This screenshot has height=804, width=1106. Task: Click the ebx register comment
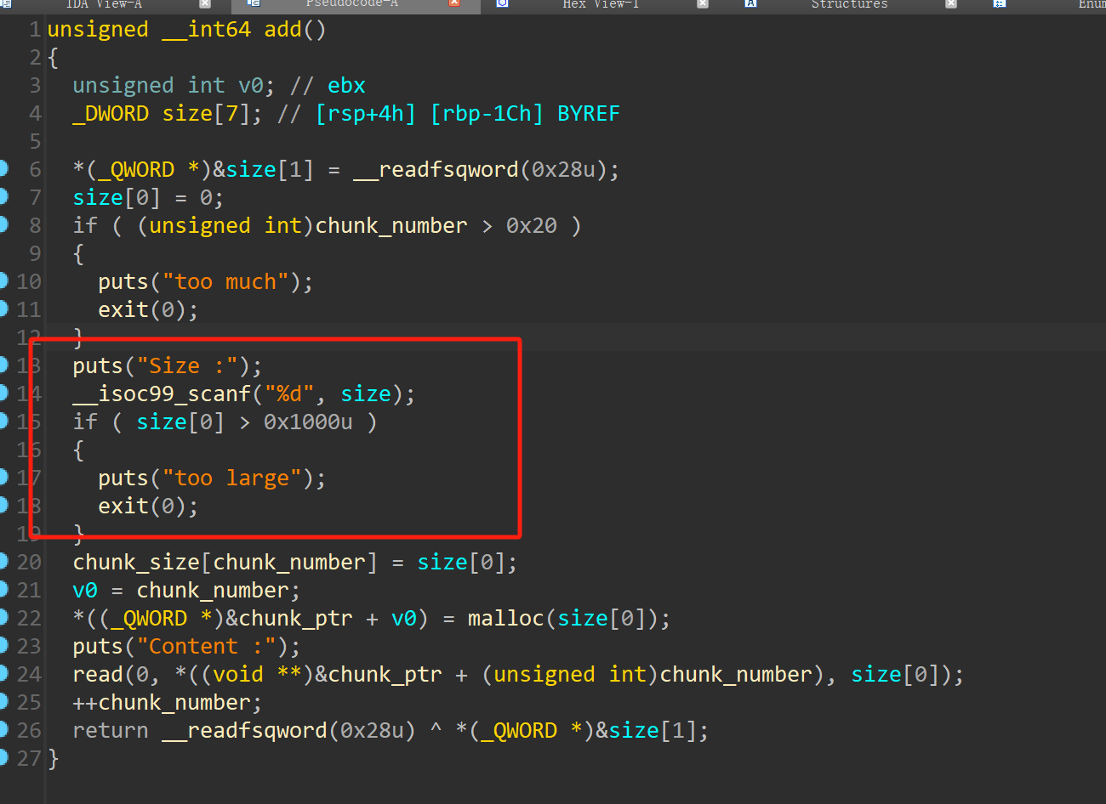[x=346, y=86]
